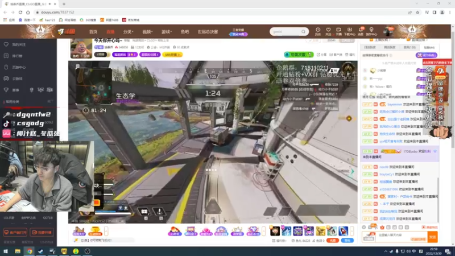Click the chat message input field
Screen dimensions: 455x256
(x=402, y=237)
